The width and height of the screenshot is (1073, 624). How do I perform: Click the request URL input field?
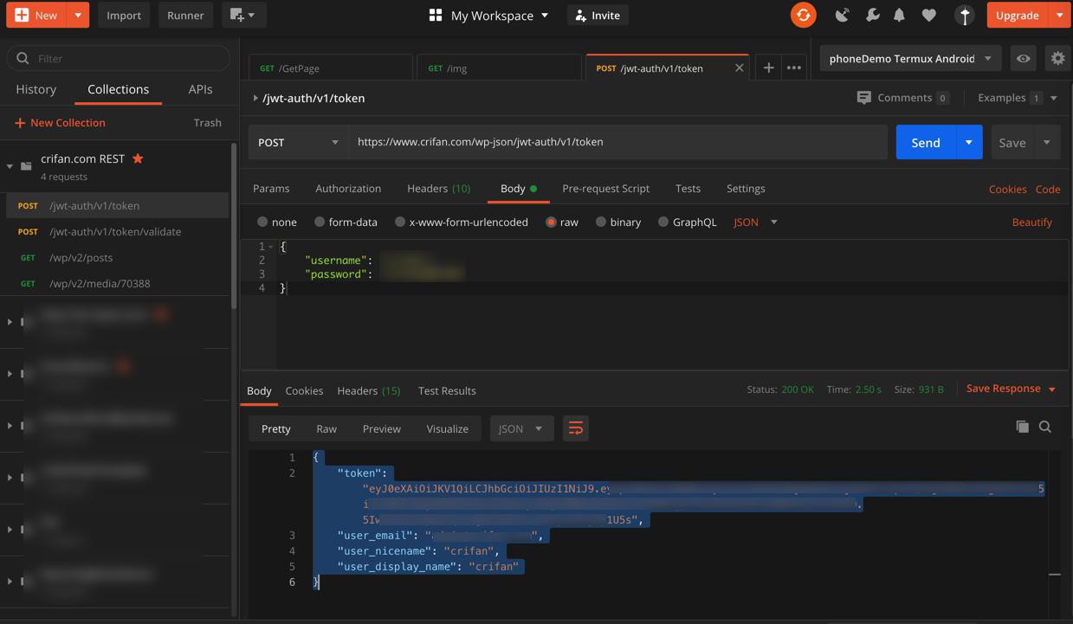pyautogui.click(x=618, y=142)
